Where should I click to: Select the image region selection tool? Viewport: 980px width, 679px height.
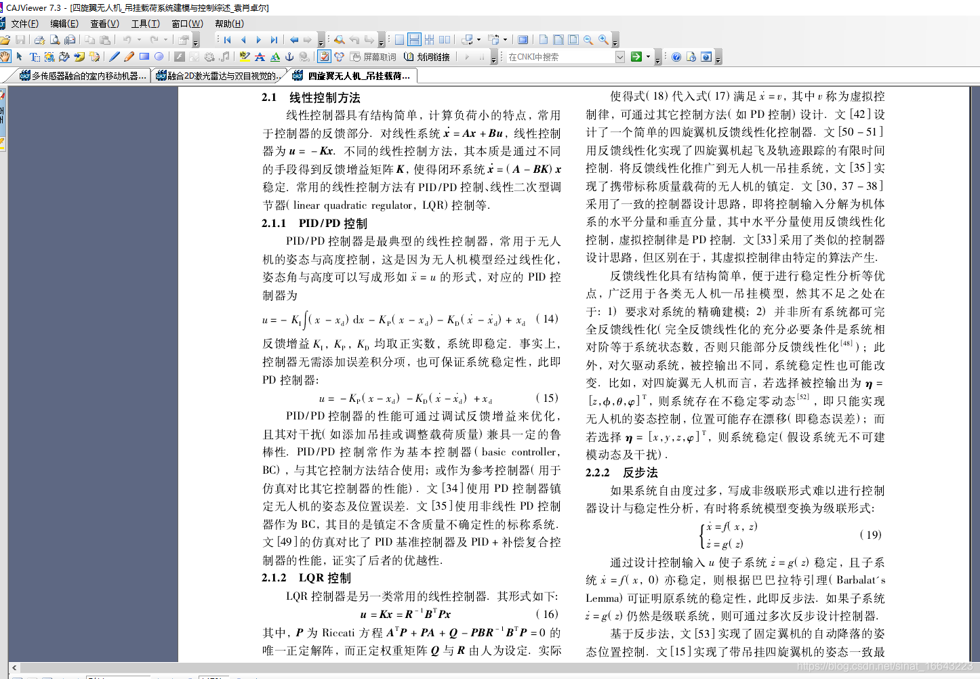pyautogui.click(x=49, y=57)
